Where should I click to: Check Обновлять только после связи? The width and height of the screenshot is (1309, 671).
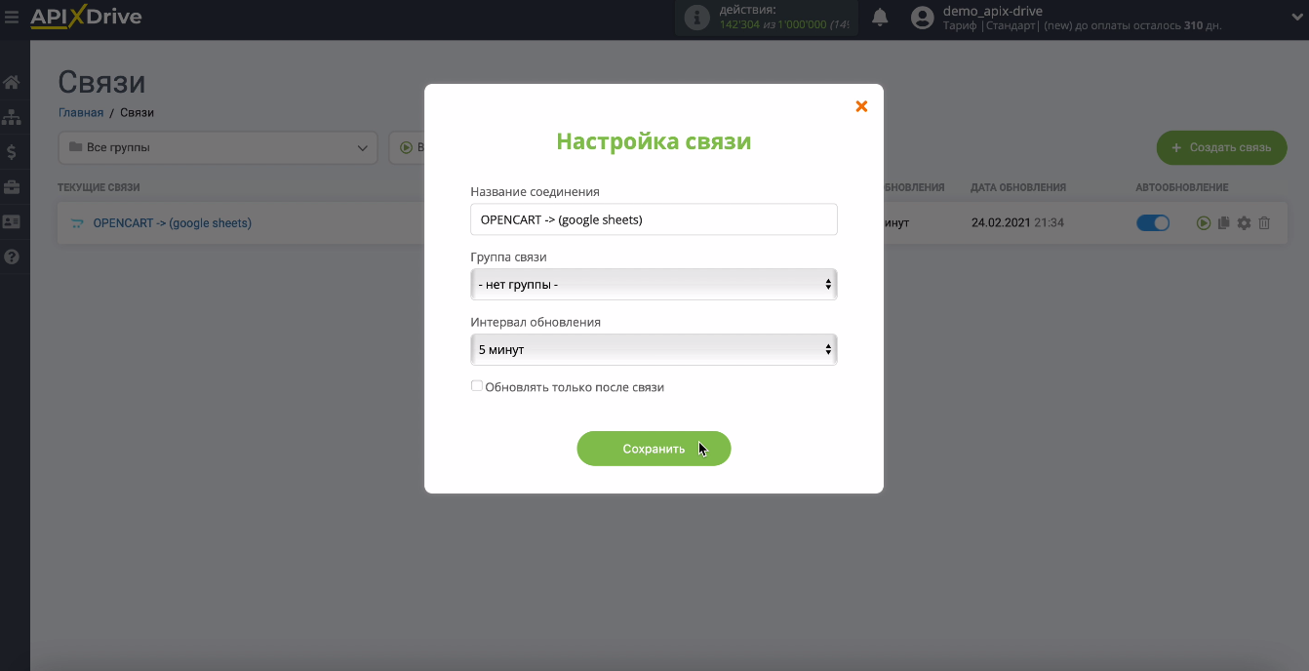[x=477, y=386]
